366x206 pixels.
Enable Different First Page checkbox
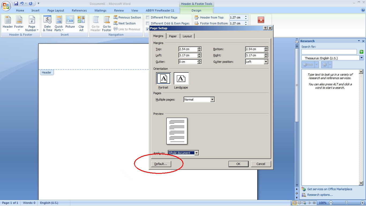point(147,17)
